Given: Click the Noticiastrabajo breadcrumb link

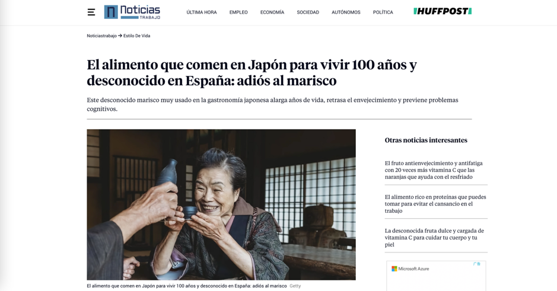Looking at the screenshot, I should pyautogui.click(x=101, y=36).
